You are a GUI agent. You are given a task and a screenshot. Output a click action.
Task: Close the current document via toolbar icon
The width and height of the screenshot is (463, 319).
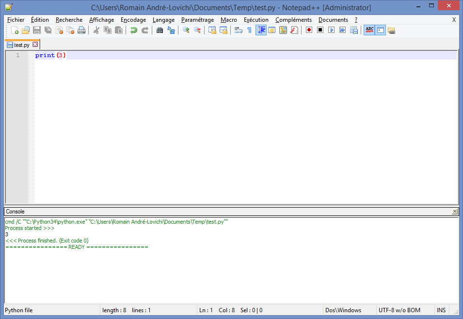pyautogui.click(x=59, y=30)
